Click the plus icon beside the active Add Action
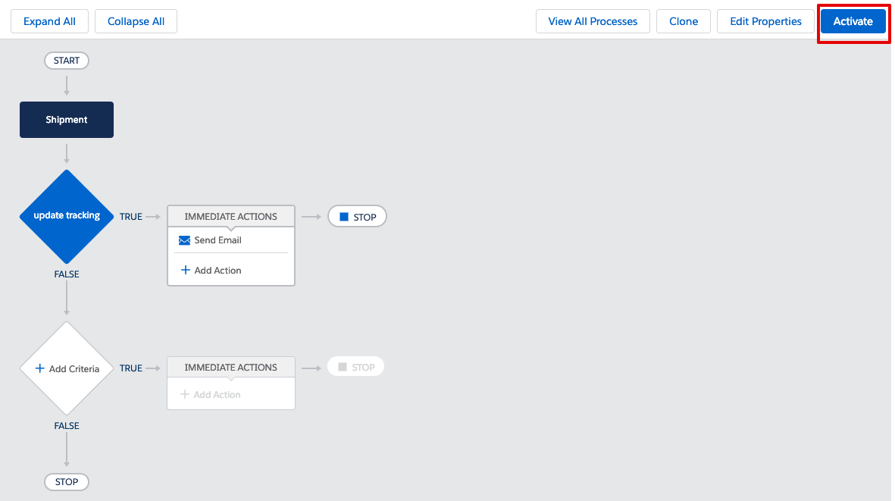The image size is (895, 501). (185, 270)
